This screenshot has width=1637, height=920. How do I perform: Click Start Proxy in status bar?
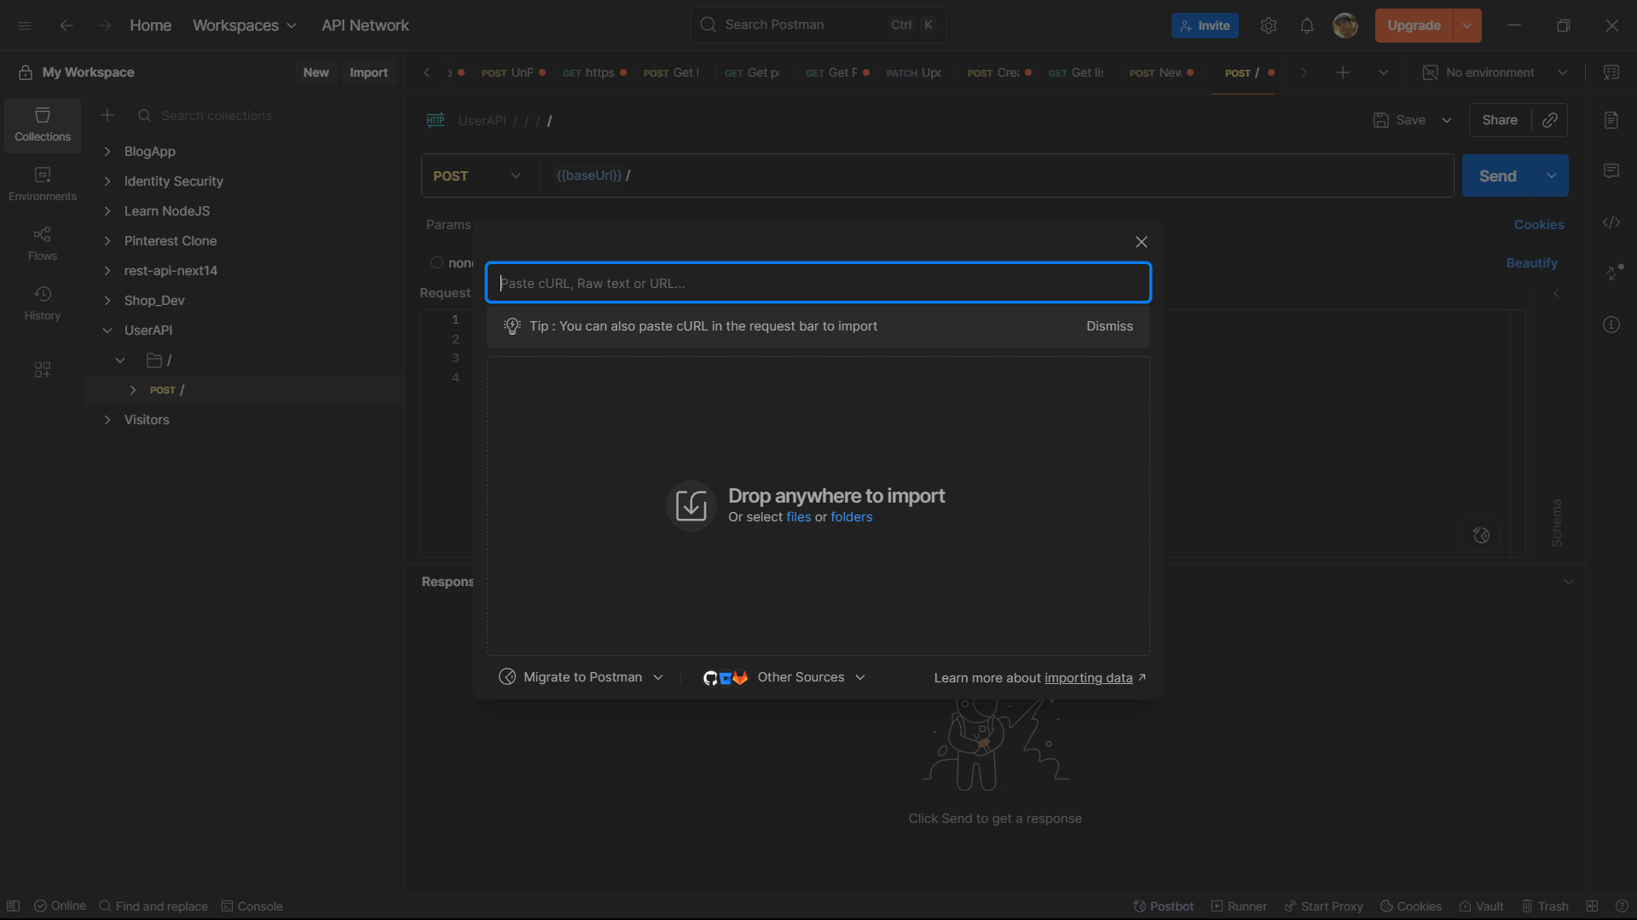coord(1323,906)
